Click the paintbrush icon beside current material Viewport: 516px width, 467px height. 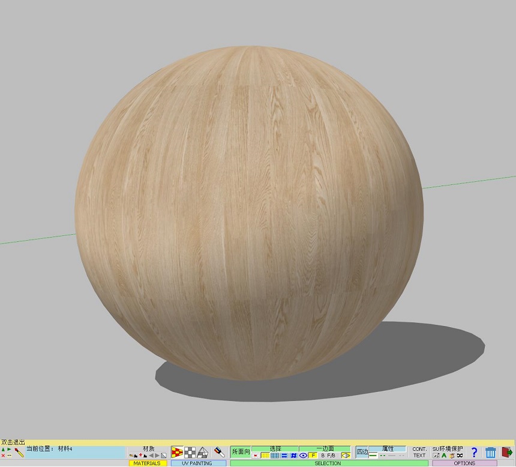pos(19,453)
